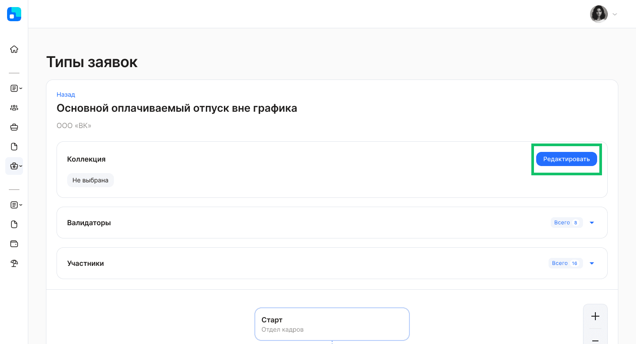Open the briefcase sidebar icon
Image resolution: width=636 pixels, height=344 pixels.
(x=14, y=127)
